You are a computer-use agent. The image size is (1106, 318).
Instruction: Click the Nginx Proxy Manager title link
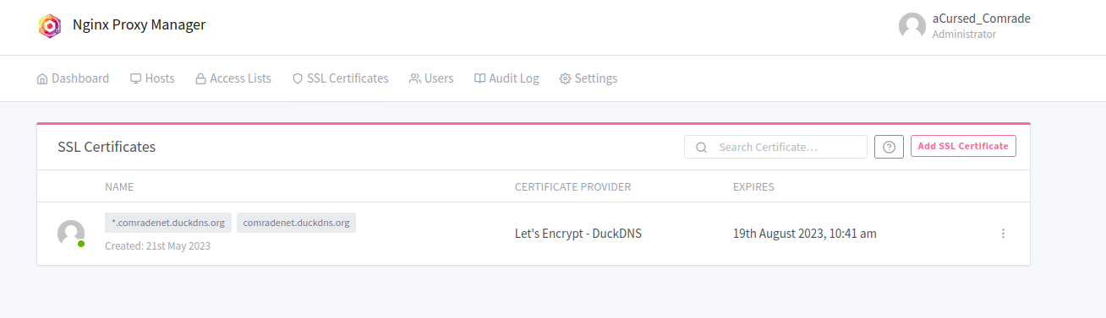coord(140,25)
